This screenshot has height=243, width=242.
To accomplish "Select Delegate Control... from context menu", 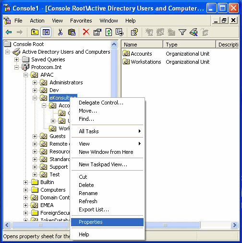I will (107, 103).
